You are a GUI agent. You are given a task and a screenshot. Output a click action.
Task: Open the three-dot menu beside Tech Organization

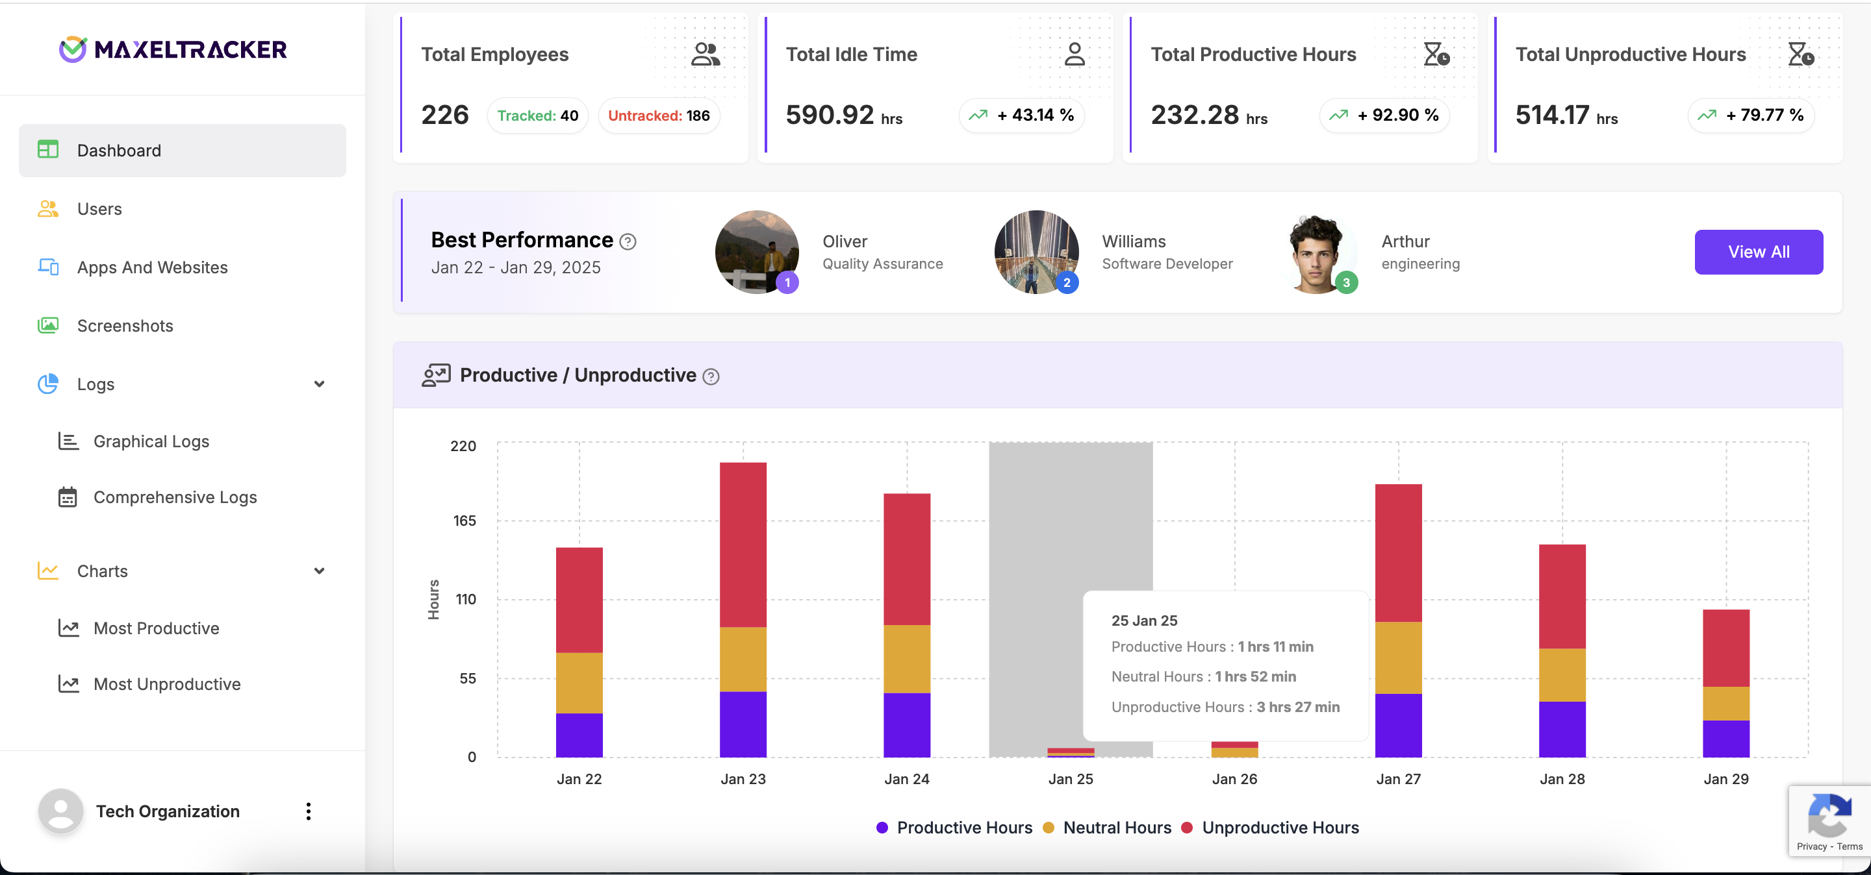[x=309, y=811]
